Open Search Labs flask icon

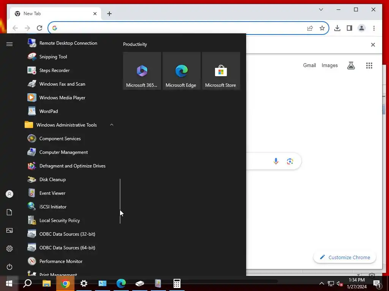[x=351, y=65]
